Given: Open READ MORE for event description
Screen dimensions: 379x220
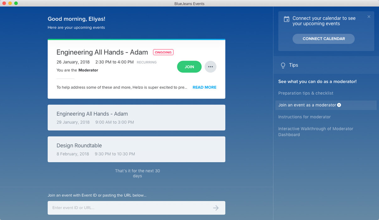Looking at the screenshot, I should pyautogui.click(x=204, y=87).
